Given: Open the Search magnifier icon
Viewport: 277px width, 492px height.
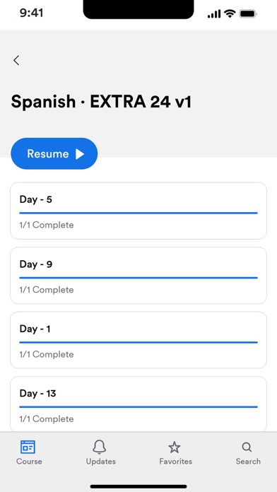Looking at the screenshot, I should (x=247, y=447).
